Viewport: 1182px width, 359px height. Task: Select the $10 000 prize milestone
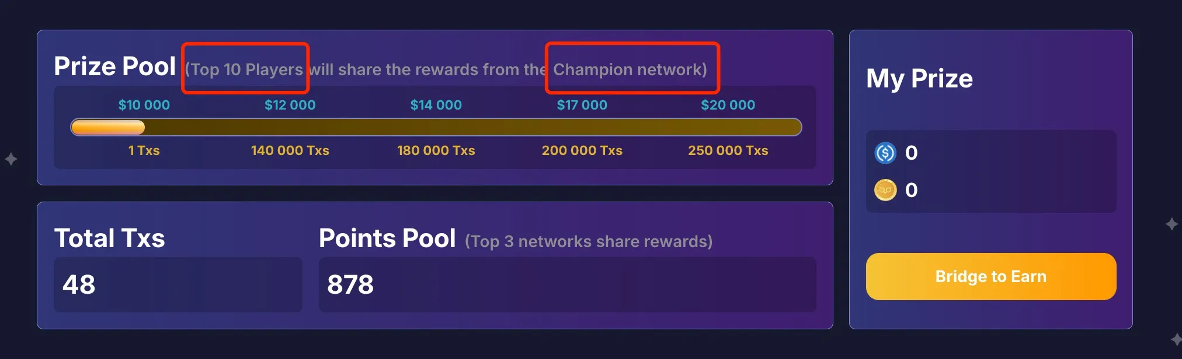(144, 105)
